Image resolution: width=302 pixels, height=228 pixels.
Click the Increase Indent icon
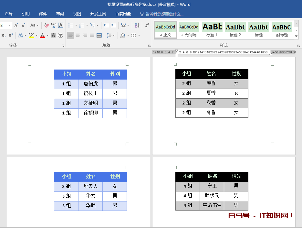tap(113, 25)
